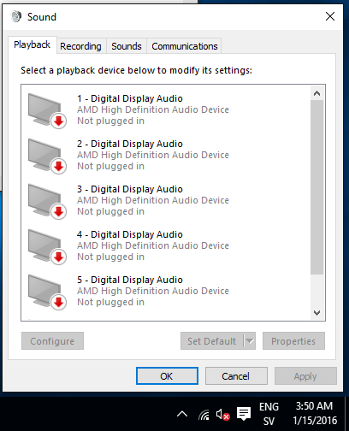Show hidden tray icons with the chevron

tap(182, 414)
